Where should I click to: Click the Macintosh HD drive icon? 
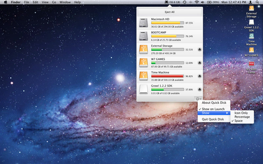[x=143, y=23]
